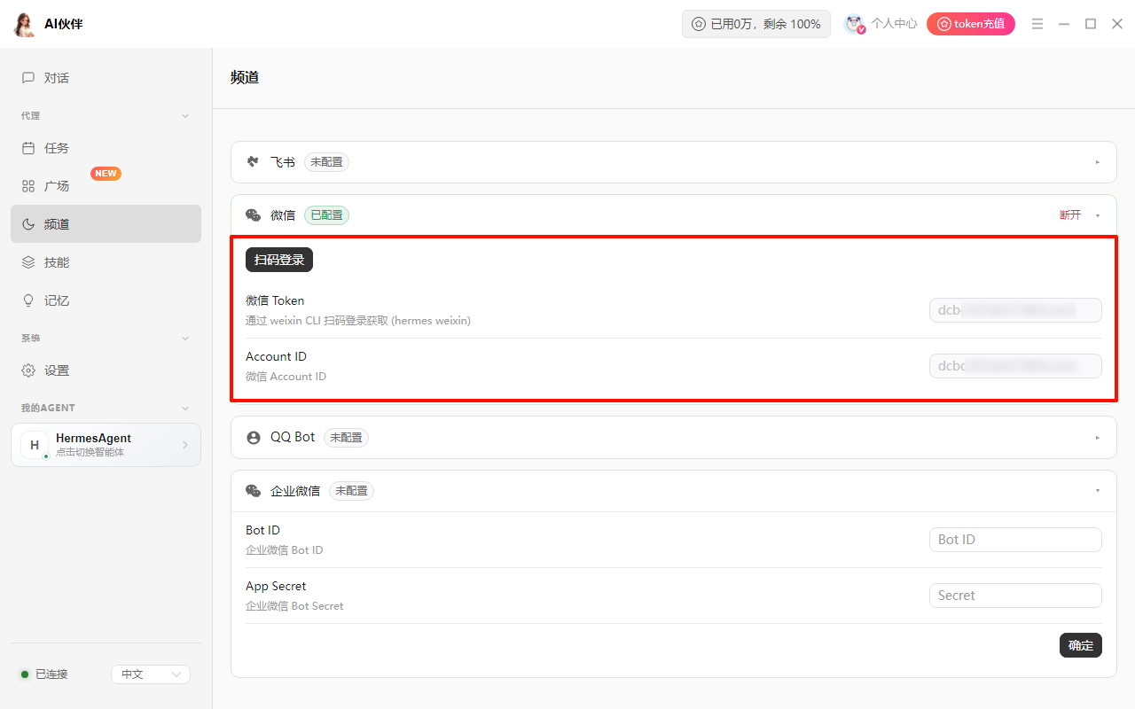Click the token充值 button

(x=971, y=24)
